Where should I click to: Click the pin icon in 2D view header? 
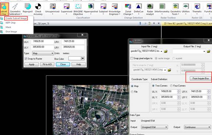(x=154, y=24)
